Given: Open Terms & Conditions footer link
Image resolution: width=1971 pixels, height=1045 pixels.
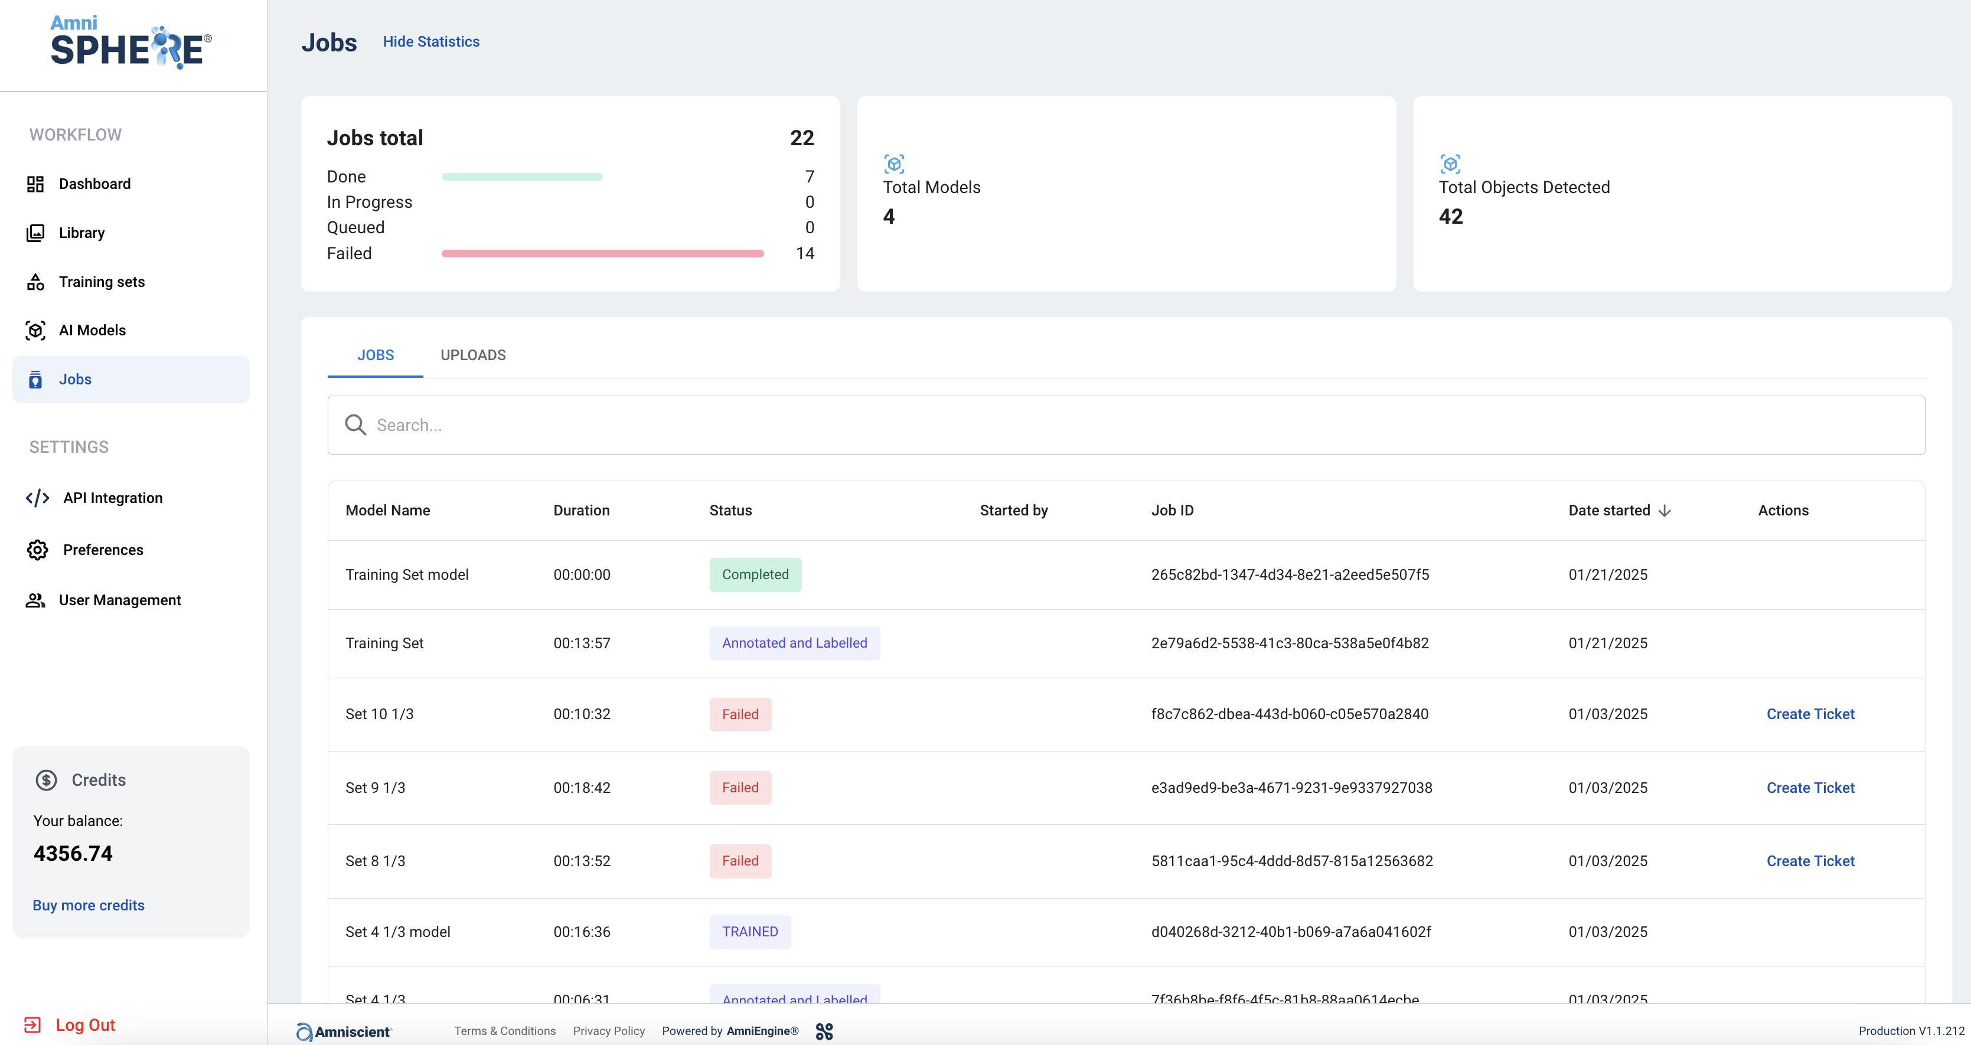Looking at the screenshot, I should pos(505,1030).
